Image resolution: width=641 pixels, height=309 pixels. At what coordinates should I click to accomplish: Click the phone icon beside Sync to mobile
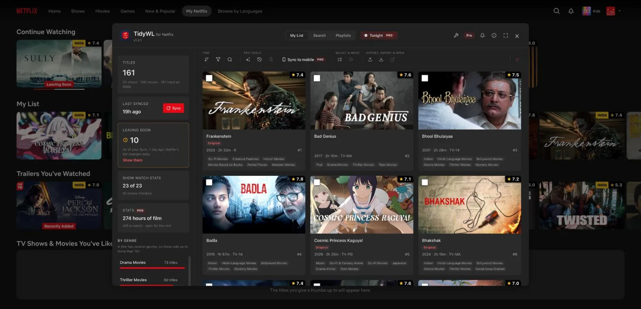[x=284, y=60]
